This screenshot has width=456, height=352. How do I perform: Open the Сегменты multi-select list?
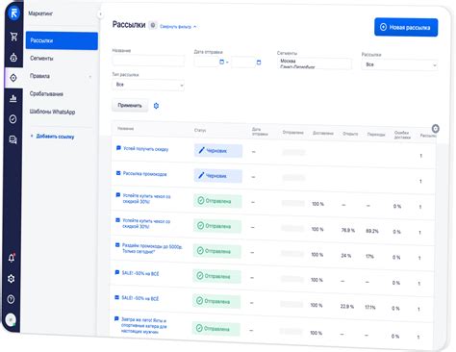coord(315,63)
